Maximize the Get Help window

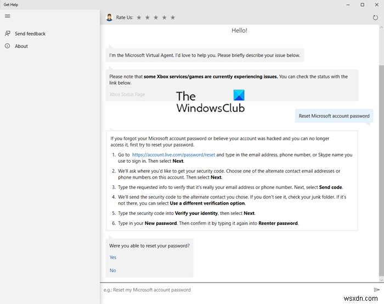(x=363, y=4)
